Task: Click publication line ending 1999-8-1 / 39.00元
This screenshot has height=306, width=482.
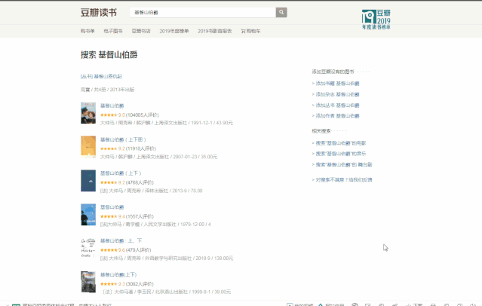Action: tap(167, 292)
